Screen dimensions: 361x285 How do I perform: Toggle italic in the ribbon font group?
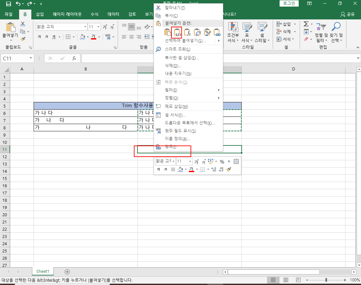click(46, 37)
